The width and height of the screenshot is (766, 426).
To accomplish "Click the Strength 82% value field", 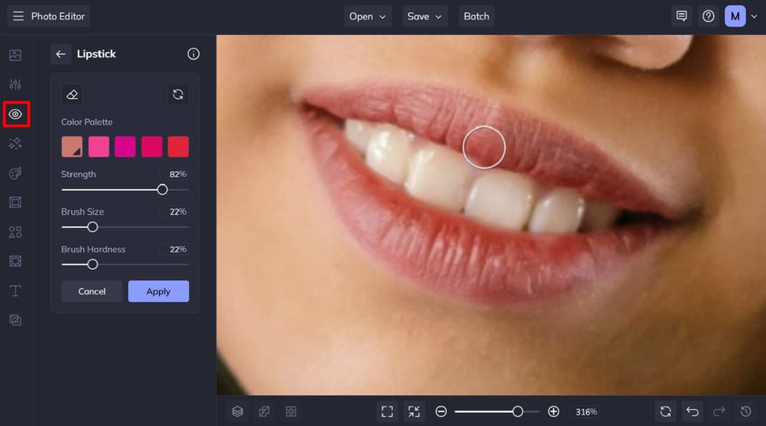I will (174, 174).
